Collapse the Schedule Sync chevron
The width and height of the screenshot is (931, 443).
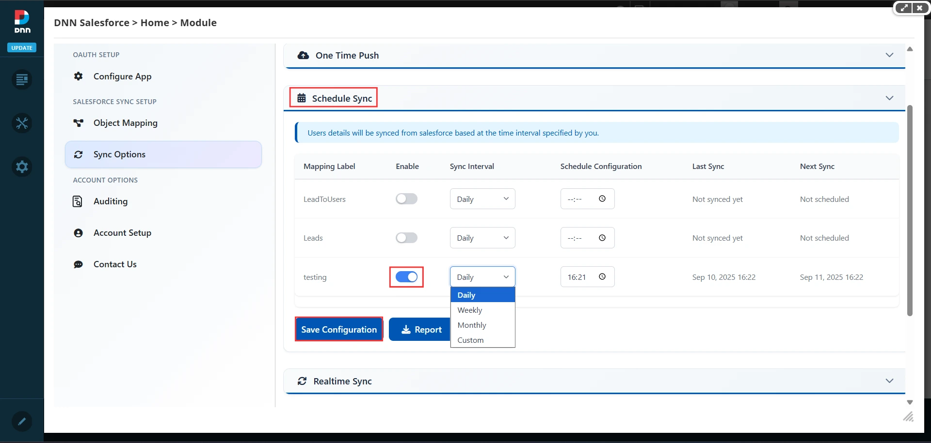889,98
